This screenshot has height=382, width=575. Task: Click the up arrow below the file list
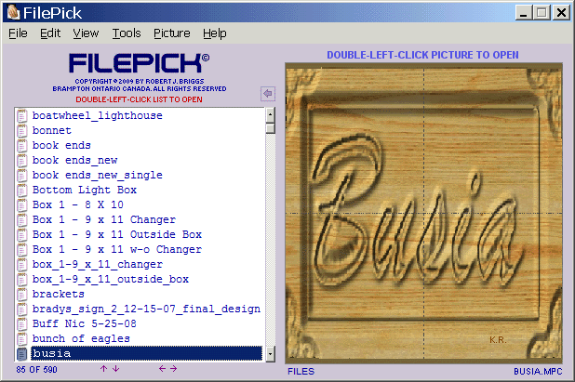click(104, 369)
